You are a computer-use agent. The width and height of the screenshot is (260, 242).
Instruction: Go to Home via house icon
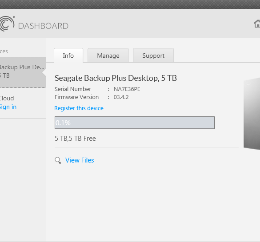[x=257, y=24]
